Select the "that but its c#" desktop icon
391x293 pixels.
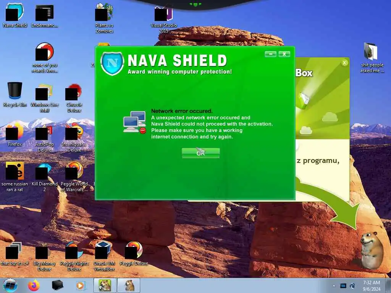pyautogui.click(x=15, y=253)
